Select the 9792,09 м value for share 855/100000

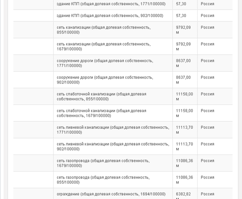click(x=183, y=30)
